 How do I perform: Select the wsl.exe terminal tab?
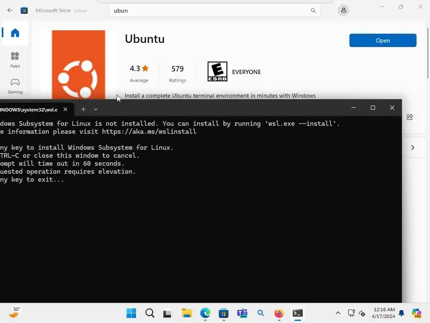tap(29, 110)
